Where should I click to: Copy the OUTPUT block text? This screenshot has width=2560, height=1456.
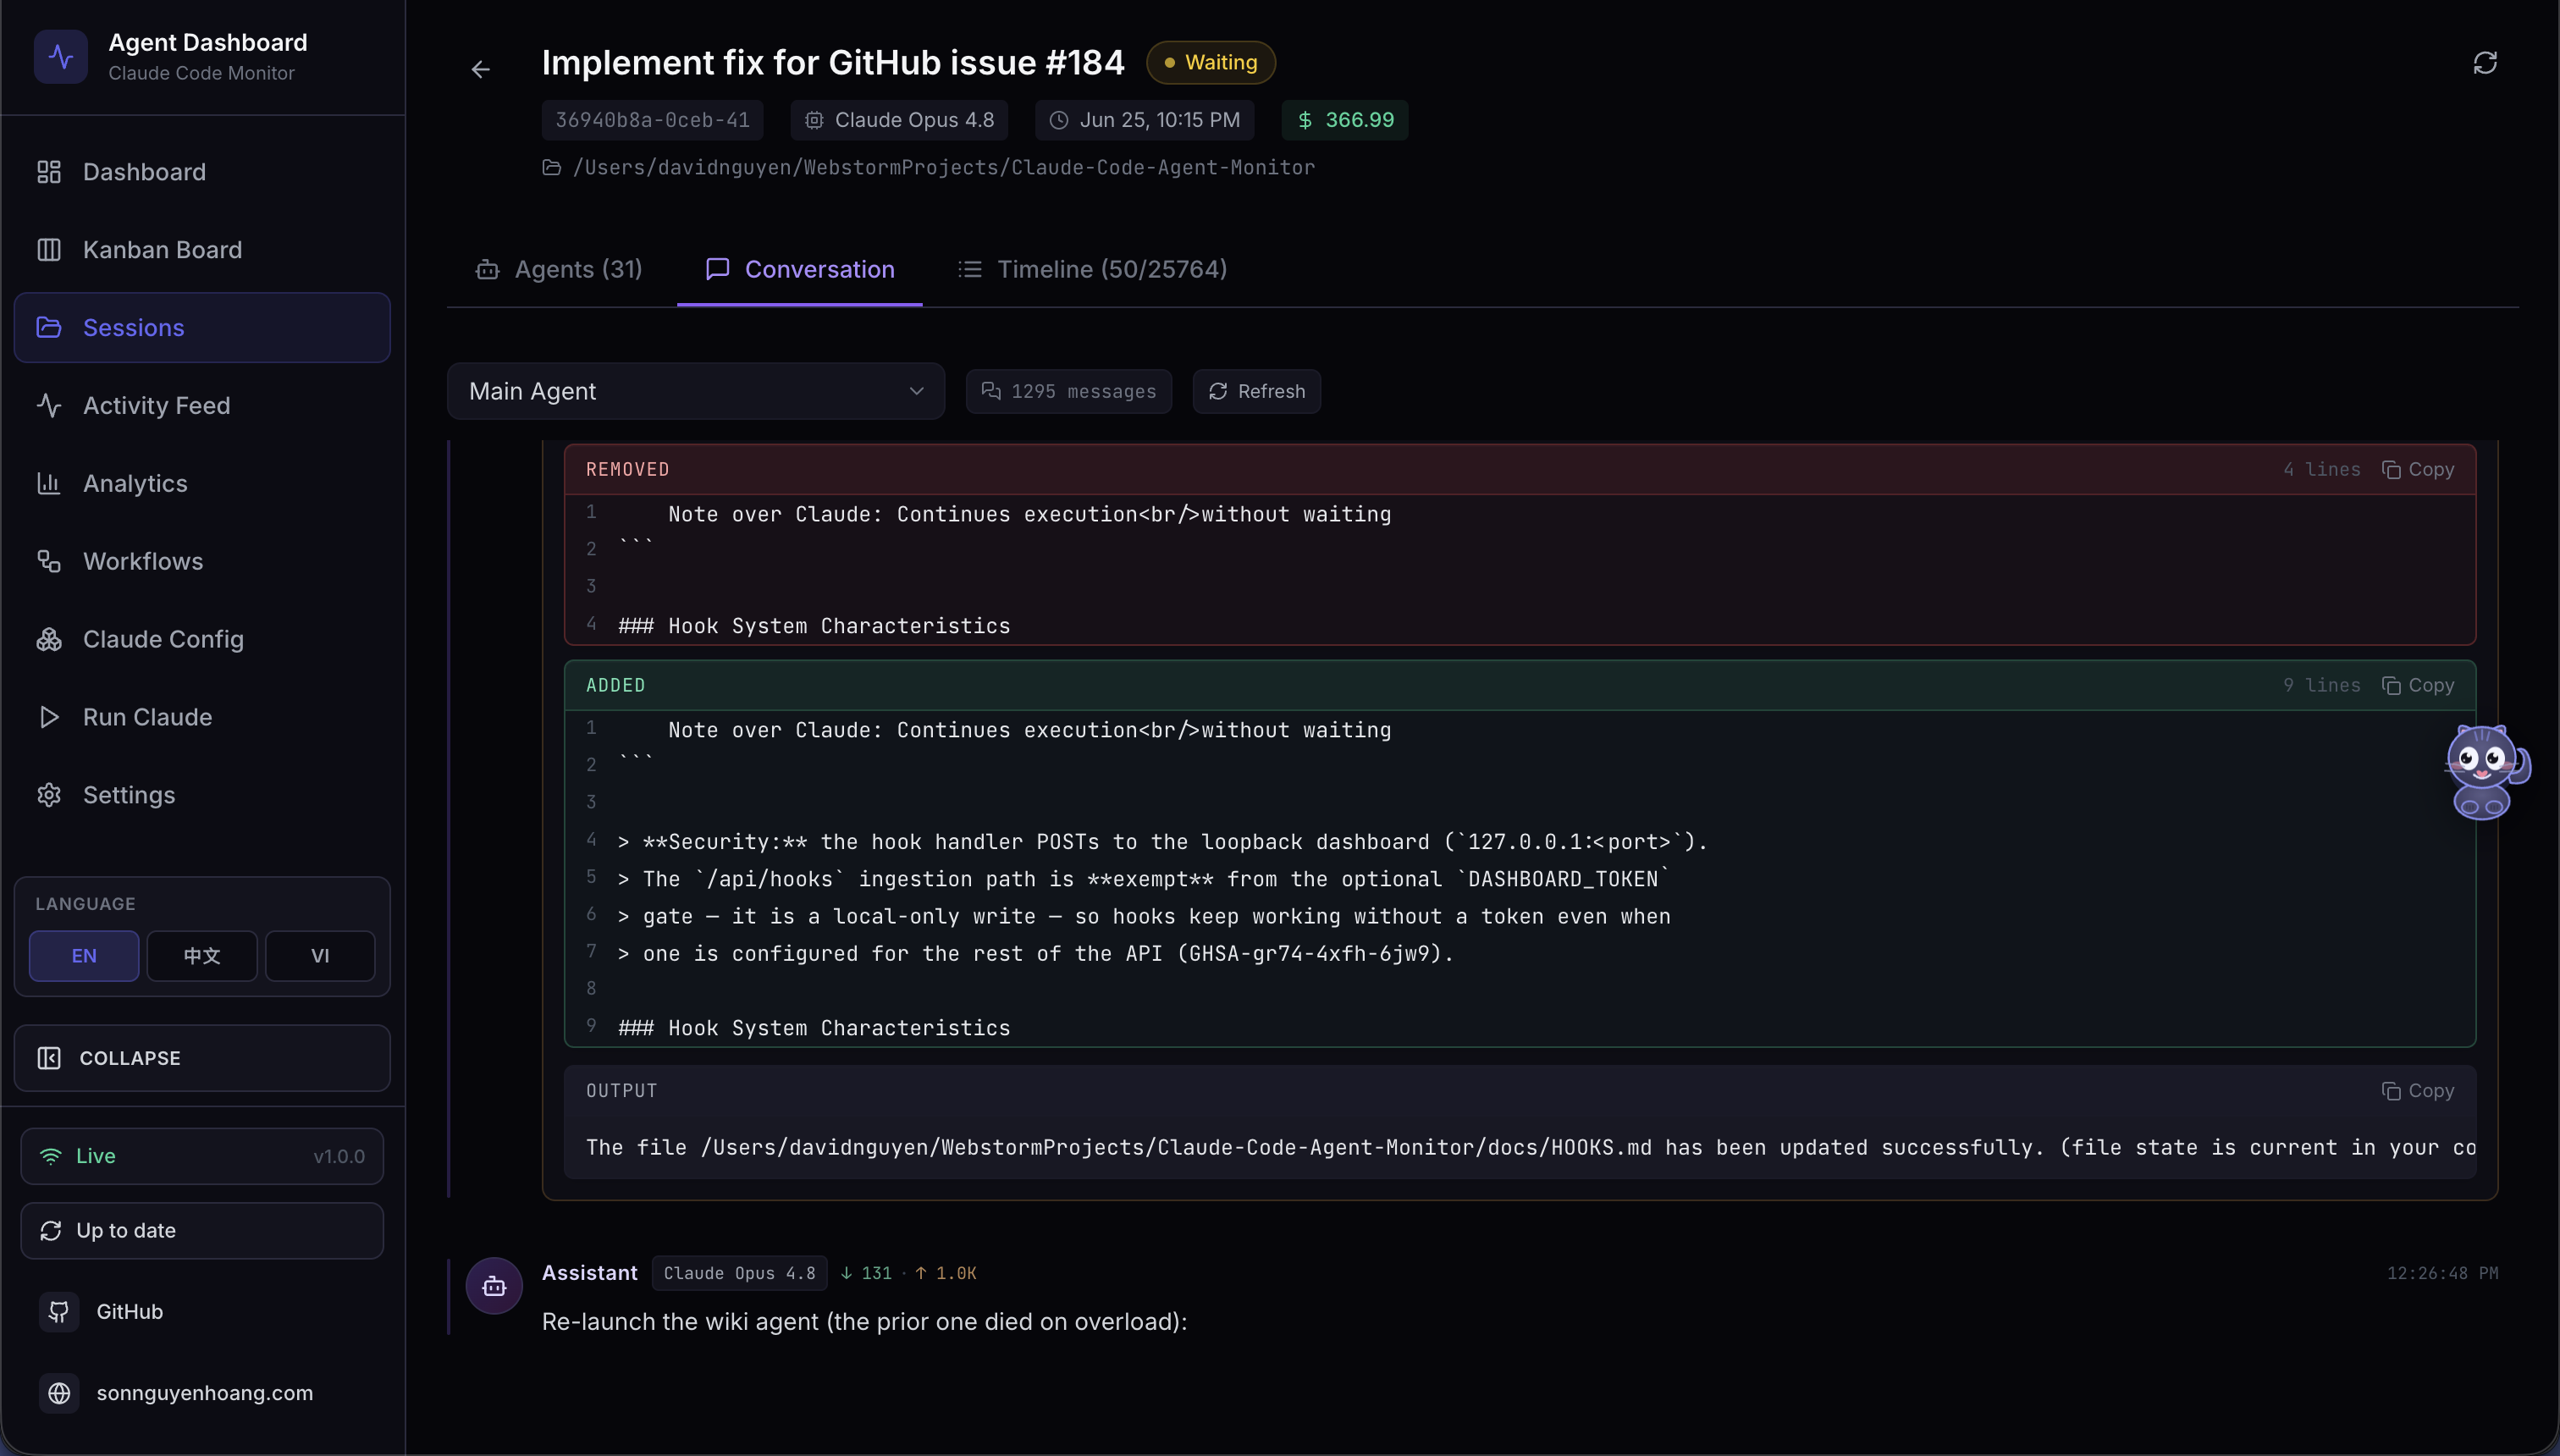tap(2418, 1092)
